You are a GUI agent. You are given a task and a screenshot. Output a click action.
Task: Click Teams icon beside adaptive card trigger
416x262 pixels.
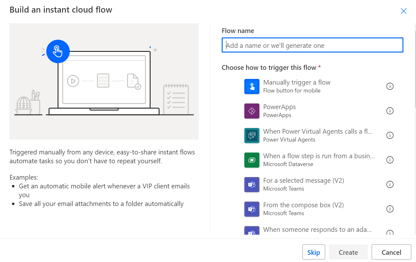252,231
